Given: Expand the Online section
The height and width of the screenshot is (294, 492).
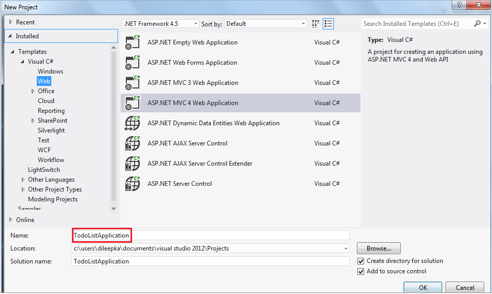Looking at the screenshot, I should (x=11, y=219).
